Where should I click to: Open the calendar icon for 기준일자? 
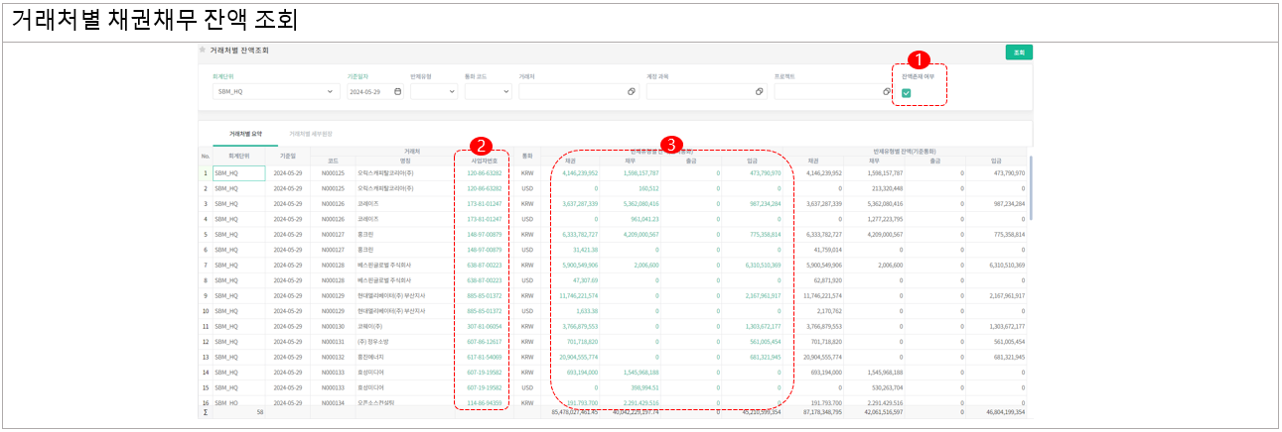coord(398,91)
